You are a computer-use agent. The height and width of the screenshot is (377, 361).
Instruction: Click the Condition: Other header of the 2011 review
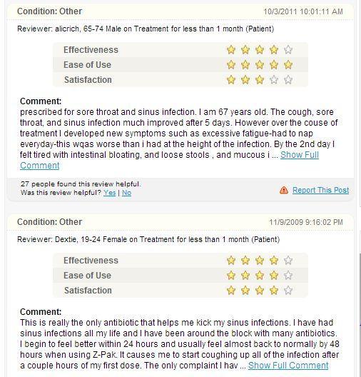coord(49,11)
